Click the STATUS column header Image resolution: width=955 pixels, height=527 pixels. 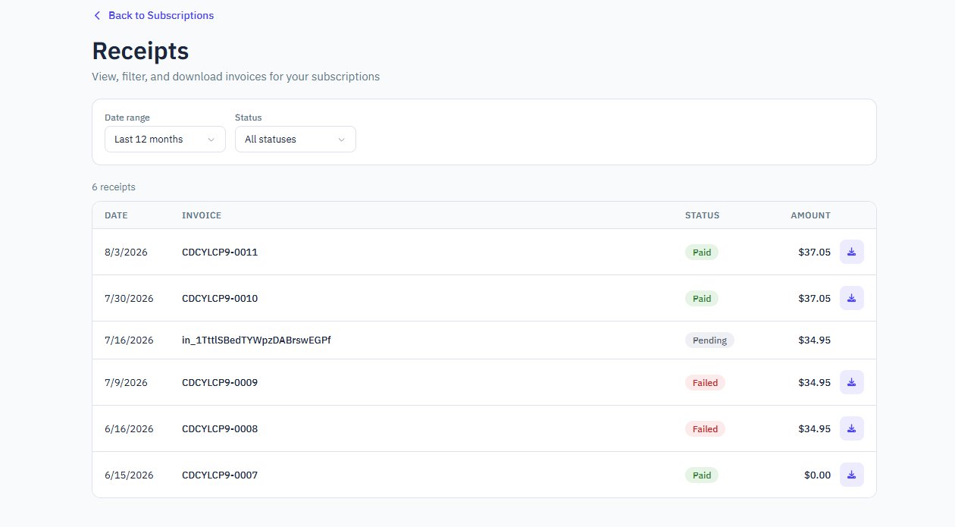click(x=703, y=215)
